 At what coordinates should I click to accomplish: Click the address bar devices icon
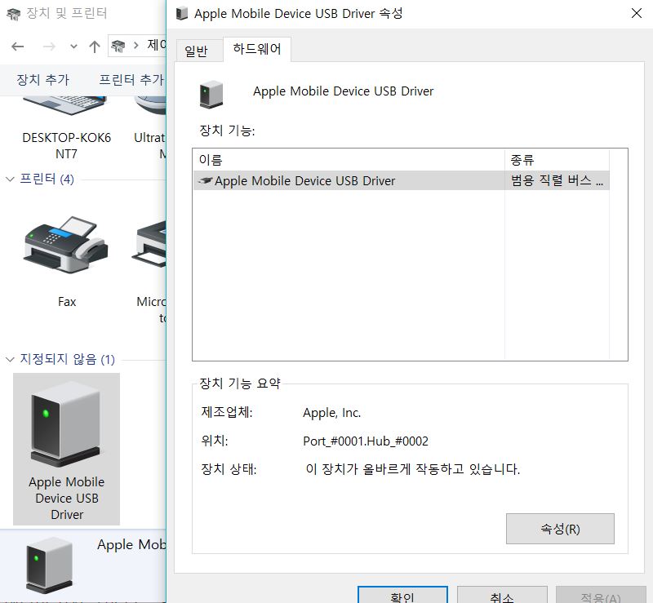pyautogui.click(x=118, y=46)
